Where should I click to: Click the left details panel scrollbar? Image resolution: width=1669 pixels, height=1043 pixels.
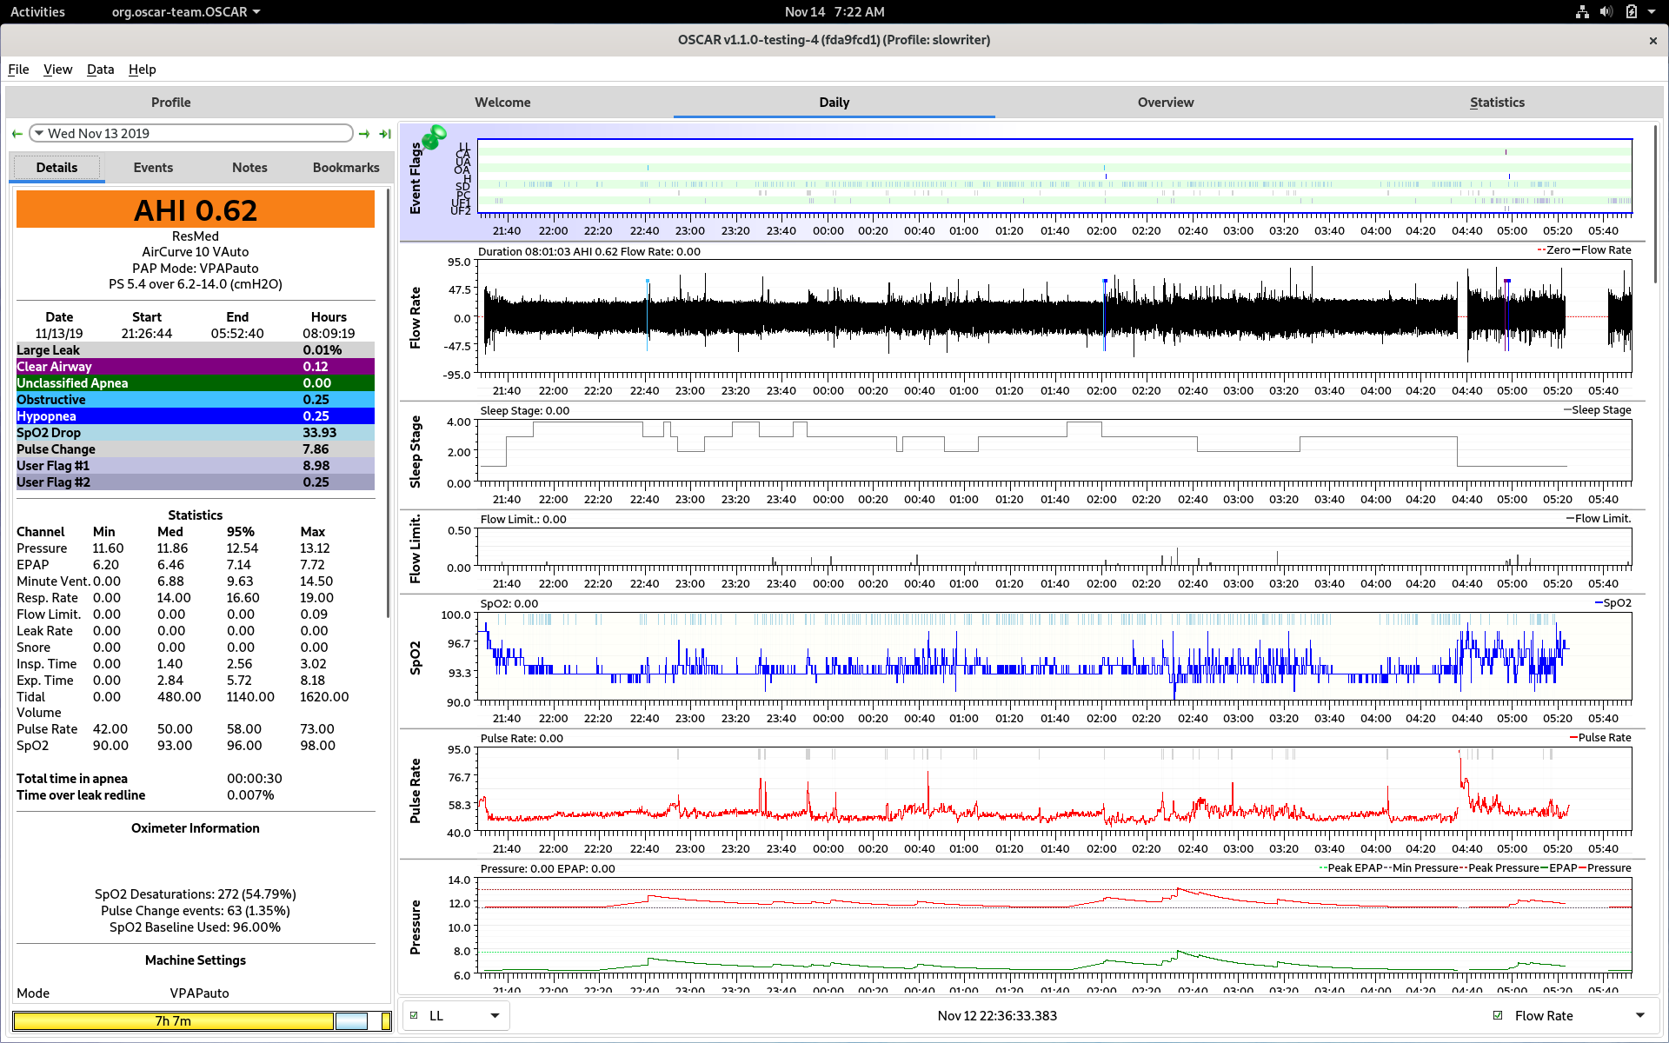pyautogui.click(x=389, y=404)
